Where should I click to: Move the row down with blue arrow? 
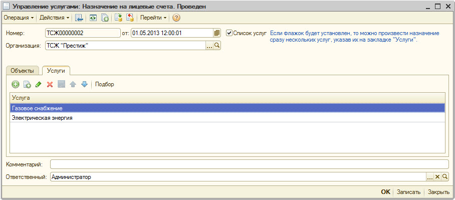(84, 85)
